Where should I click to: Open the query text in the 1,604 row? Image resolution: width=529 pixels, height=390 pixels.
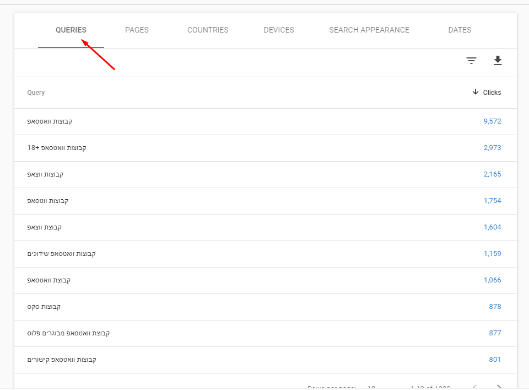coord(44,227)
